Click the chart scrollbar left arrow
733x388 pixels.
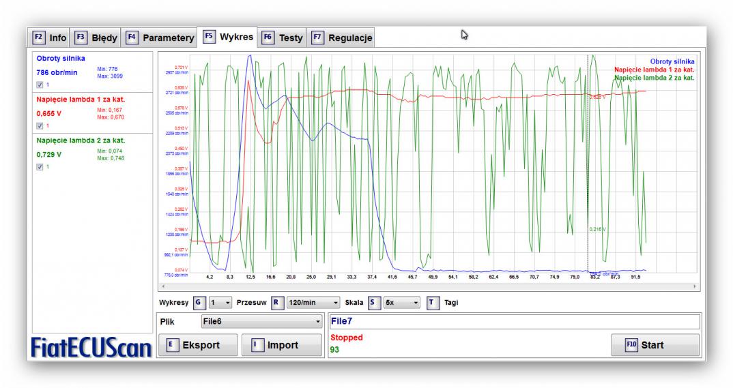162,286
